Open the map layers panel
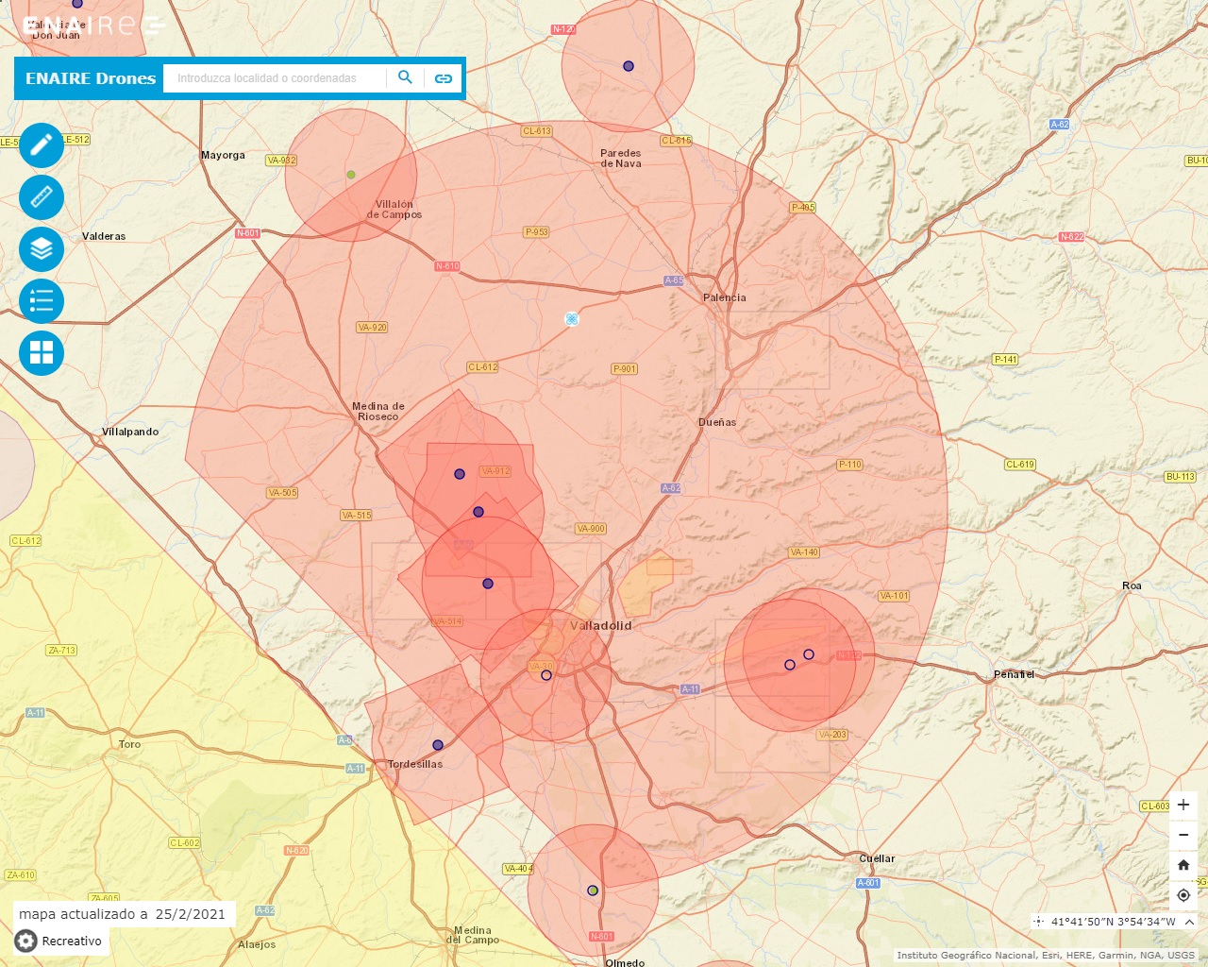Viewport: 1208px width, 967px height. (x=42, y=249)
